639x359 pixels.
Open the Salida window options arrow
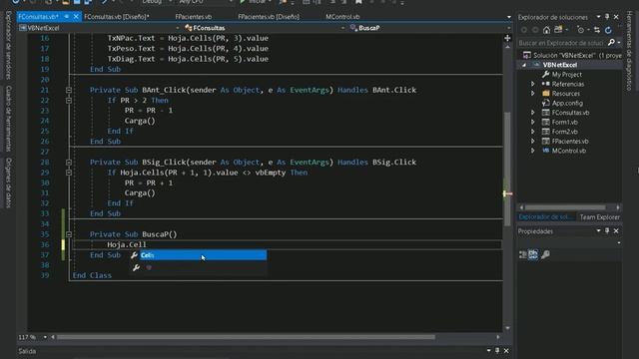488,350
